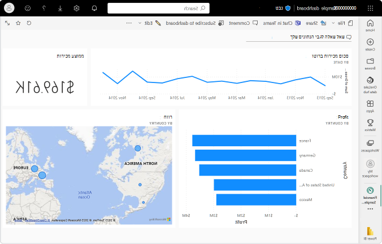The width and height of the screenshot is (382, 244).
Task: Open more options ellipsis in toolbar
Action: click(x=129, y=23)
